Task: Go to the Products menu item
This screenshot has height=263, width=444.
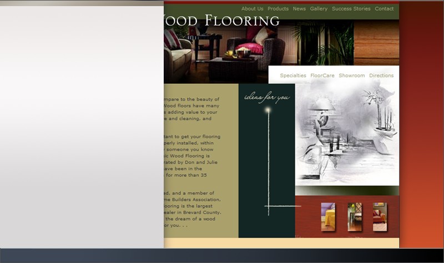Action: coord(278,9)
